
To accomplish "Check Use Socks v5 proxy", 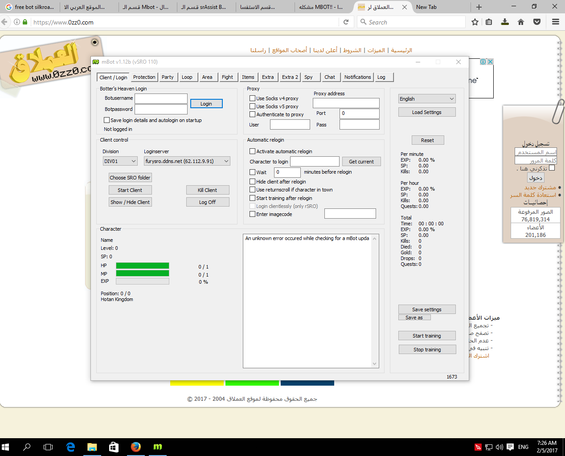I will pos(253,106).
